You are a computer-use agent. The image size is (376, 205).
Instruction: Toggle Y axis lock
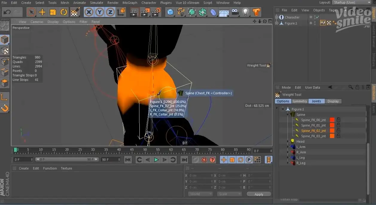click(x=100, y=12)
